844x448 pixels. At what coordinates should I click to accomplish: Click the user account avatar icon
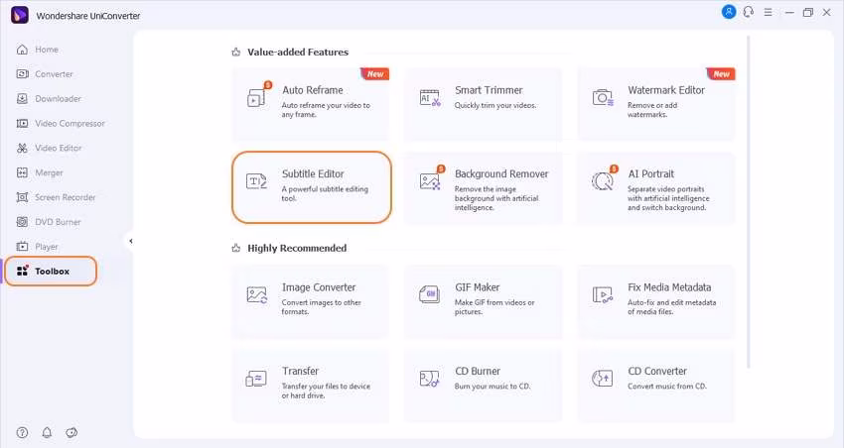click(x=730, y=12)
